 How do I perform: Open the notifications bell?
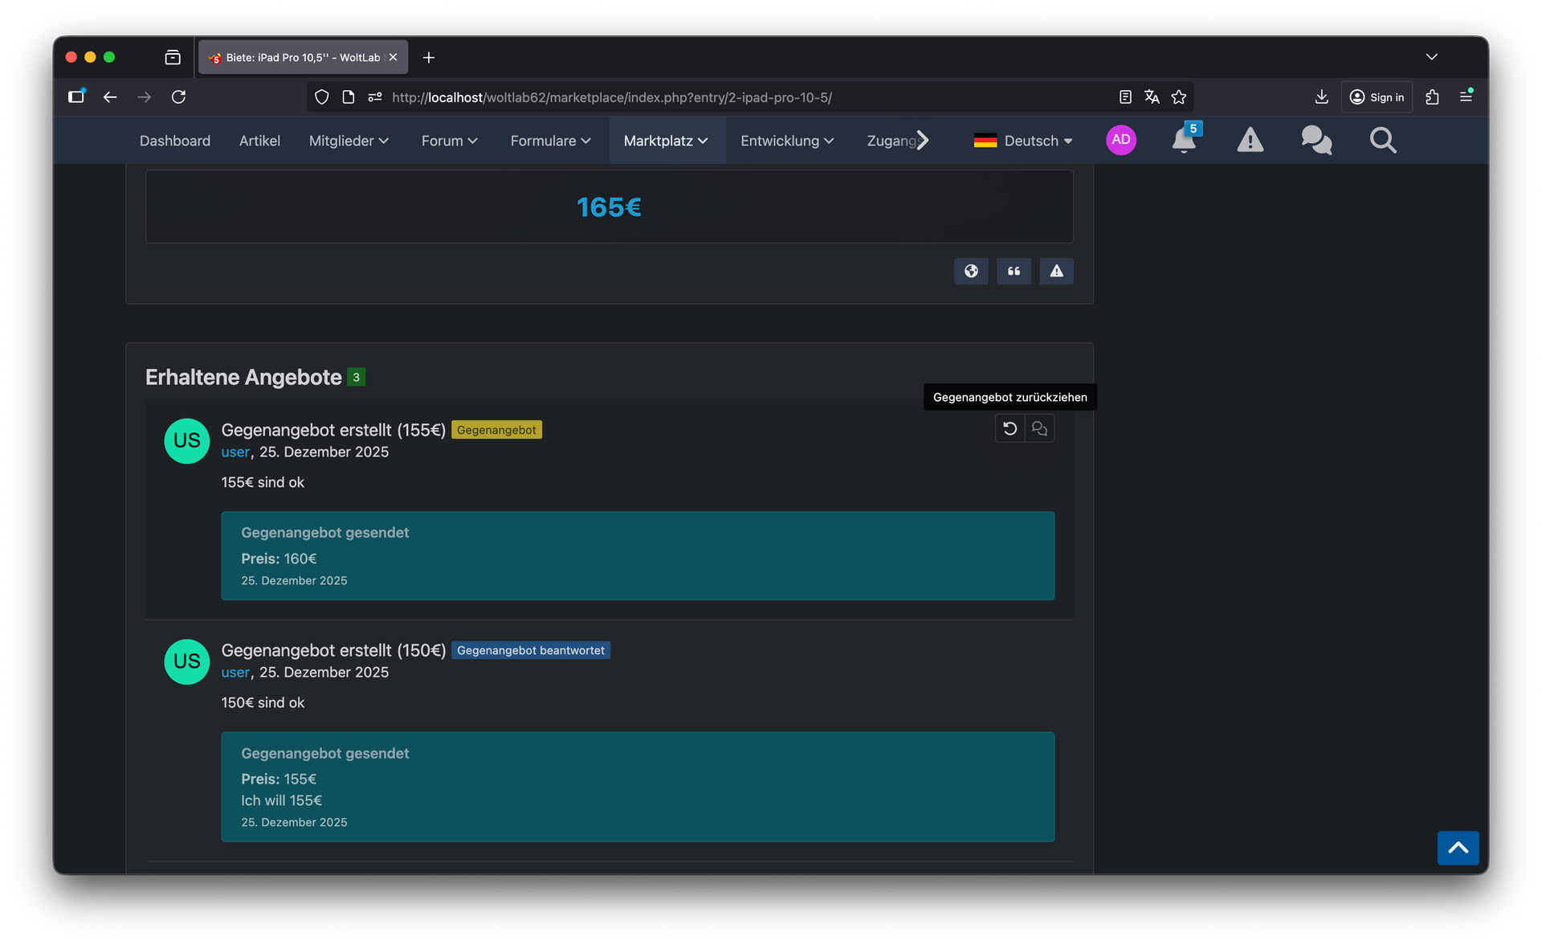pos(1183,140)
